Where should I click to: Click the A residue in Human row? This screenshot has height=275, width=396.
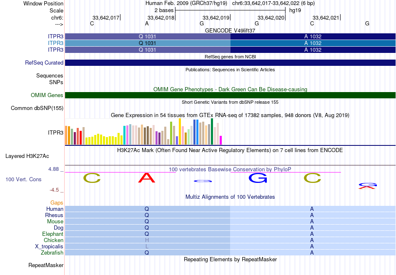click(x=312, y=209)
